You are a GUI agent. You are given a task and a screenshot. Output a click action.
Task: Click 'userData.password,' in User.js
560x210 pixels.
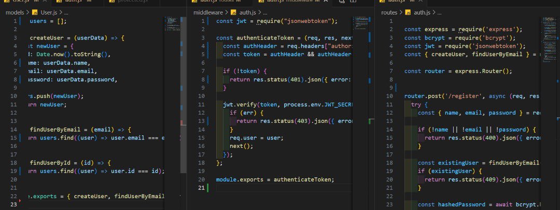[87, 80]
